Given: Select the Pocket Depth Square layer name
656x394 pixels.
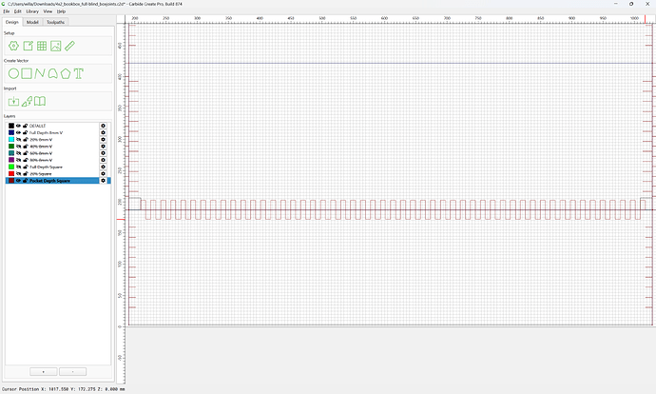Looking at the screenshot, I should (x=49, y=181).
